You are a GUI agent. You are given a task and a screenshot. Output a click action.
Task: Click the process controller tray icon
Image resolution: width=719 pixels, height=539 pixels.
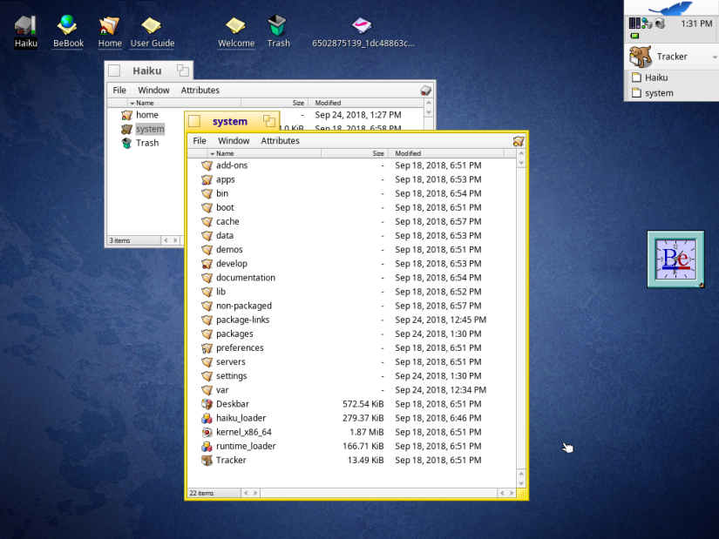click(x=634, y=24)
